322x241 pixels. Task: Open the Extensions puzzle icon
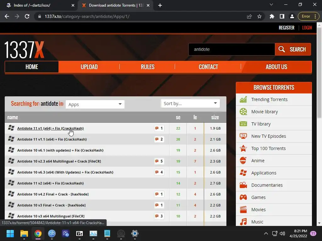pyautogui.click(x=272, y=16)
